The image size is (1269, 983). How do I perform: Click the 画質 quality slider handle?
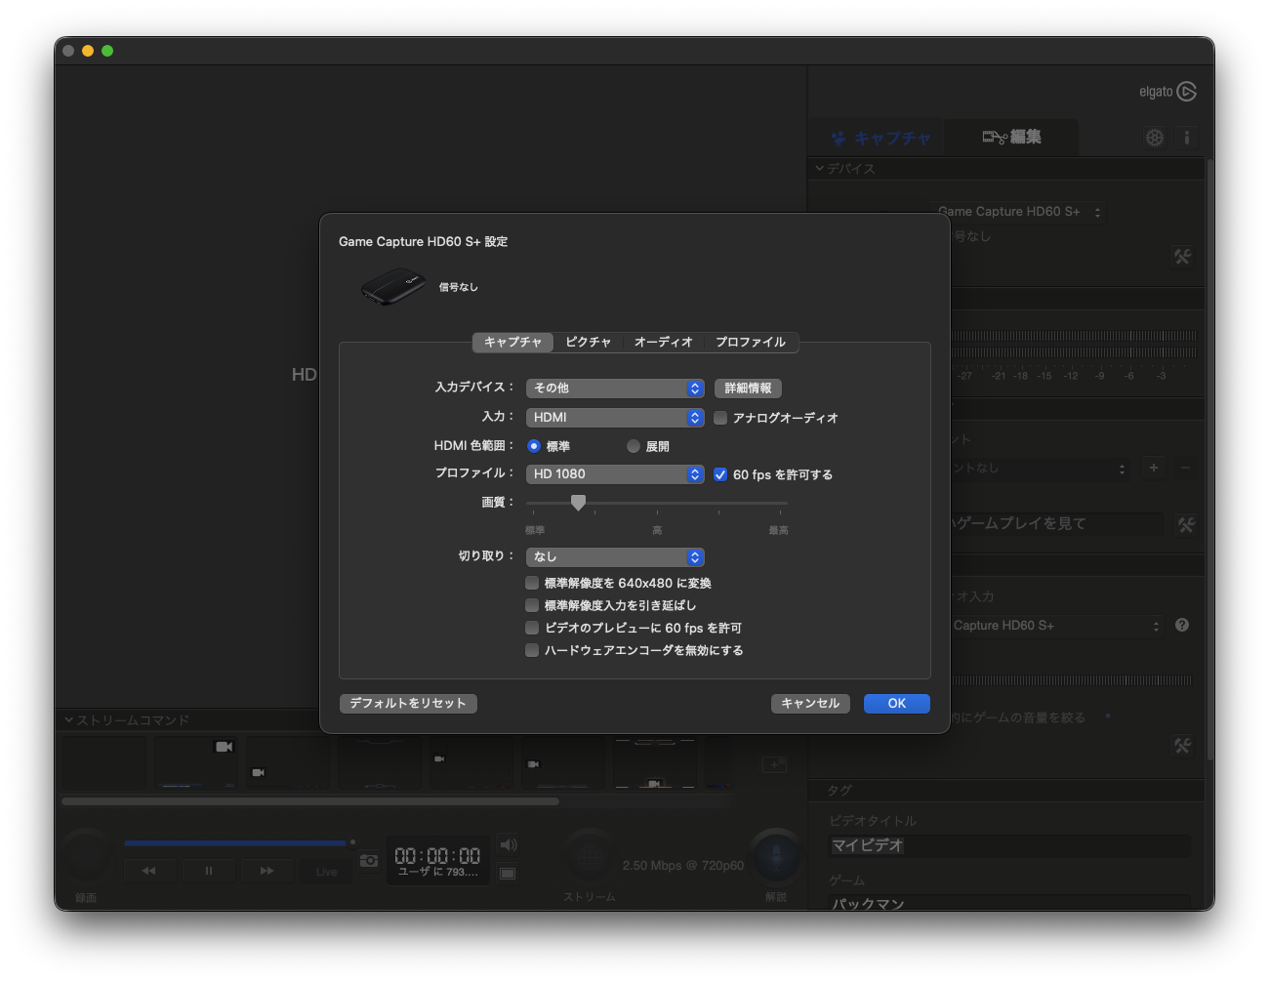(578, 503)
